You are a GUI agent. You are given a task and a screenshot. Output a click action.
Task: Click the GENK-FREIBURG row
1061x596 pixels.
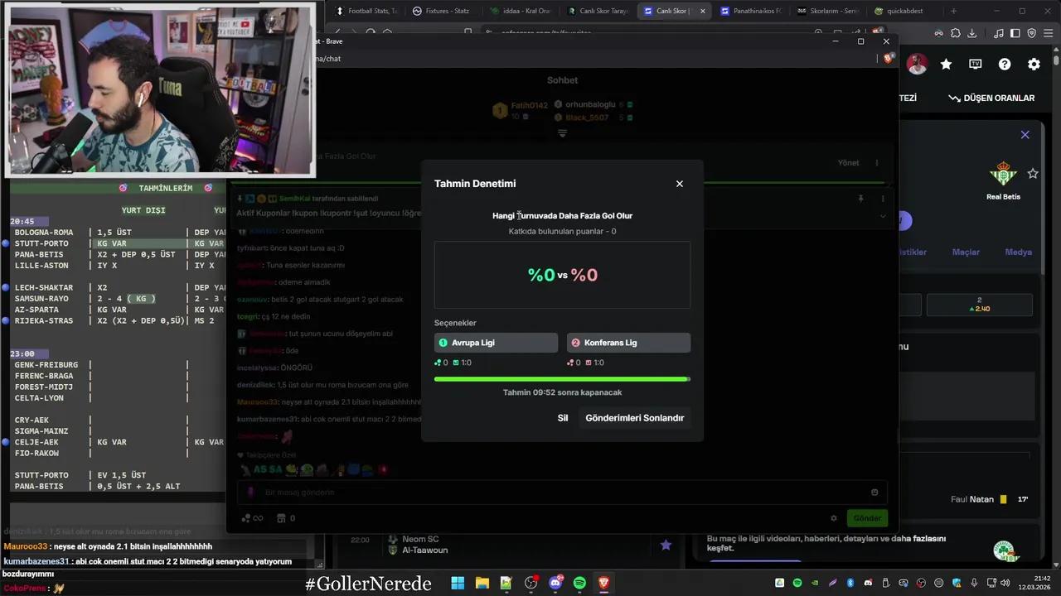coord(116,365)
